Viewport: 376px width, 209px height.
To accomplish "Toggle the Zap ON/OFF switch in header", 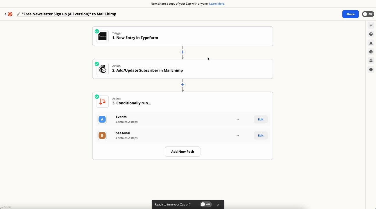I will [368, 14].
